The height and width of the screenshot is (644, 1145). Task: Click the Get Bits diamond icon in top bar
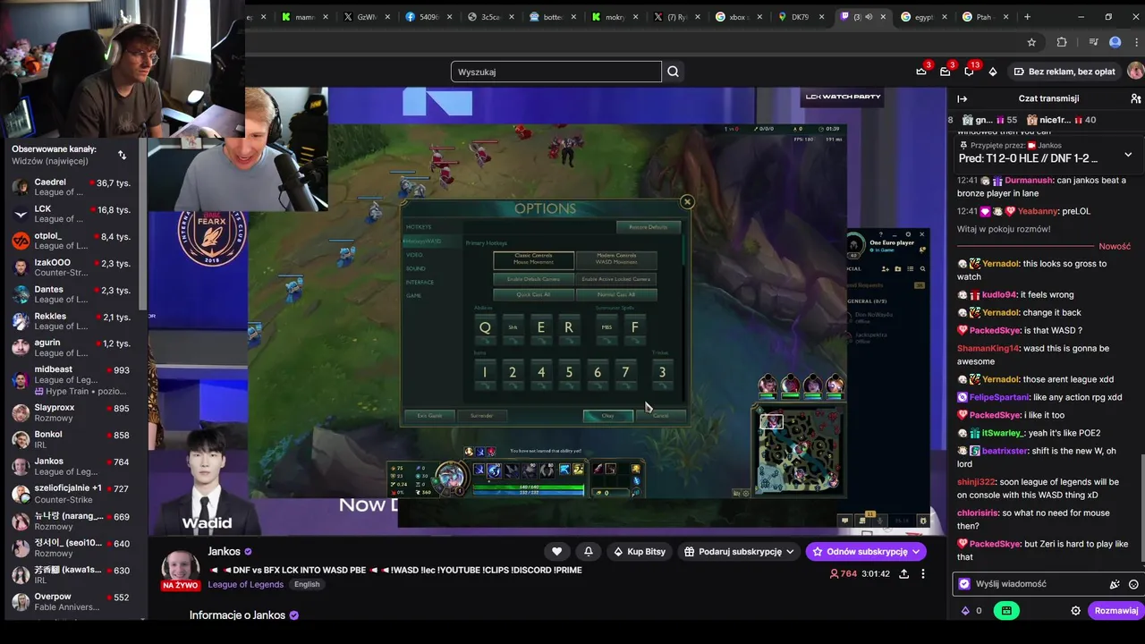coord(992,72)
